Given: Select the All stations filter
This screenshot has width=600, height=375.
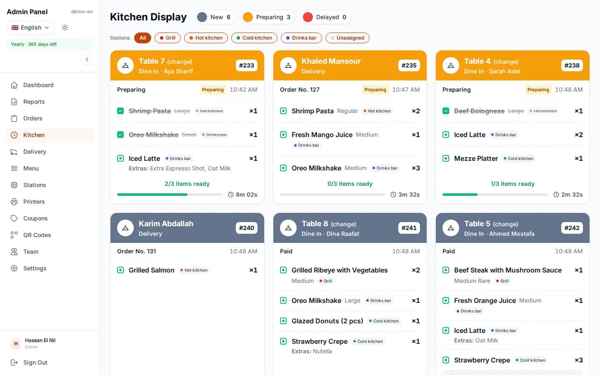Looking at the screenshot, I should [x=142, y=38].
